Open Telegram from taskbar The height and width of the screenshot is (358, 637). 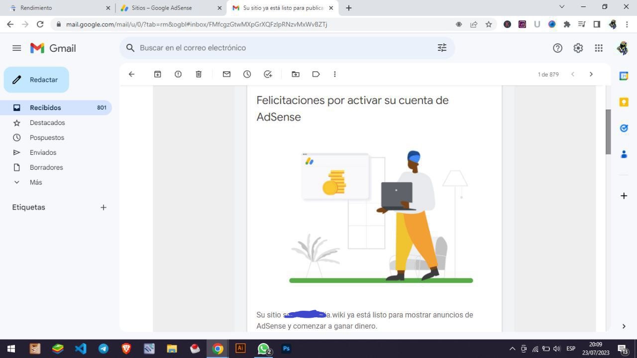point(104,349)
